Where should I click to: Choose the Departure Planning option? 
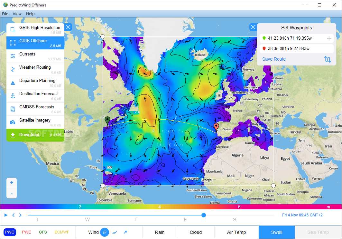coord(35,83)
